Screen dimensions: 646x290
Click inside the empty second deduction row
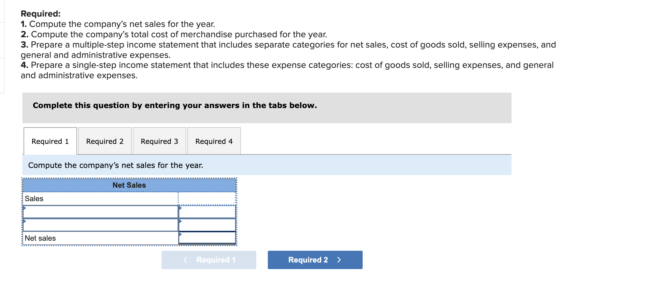[x=101, y=224]
